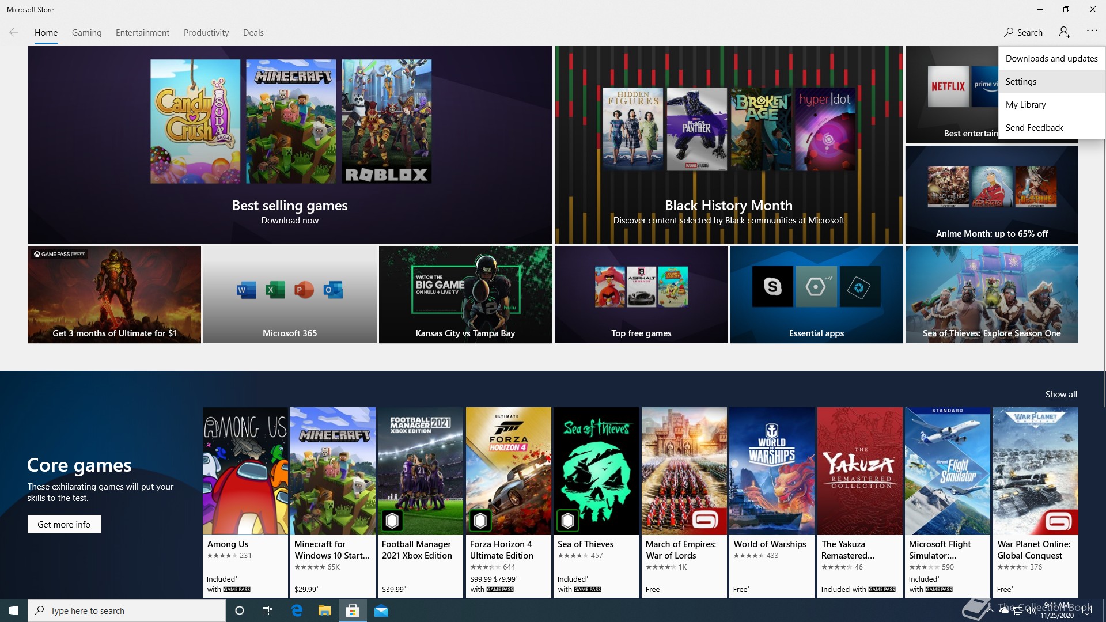
Task: Click the Game Pass badge on Forza Horizon 4
Action: click(480, 521)
